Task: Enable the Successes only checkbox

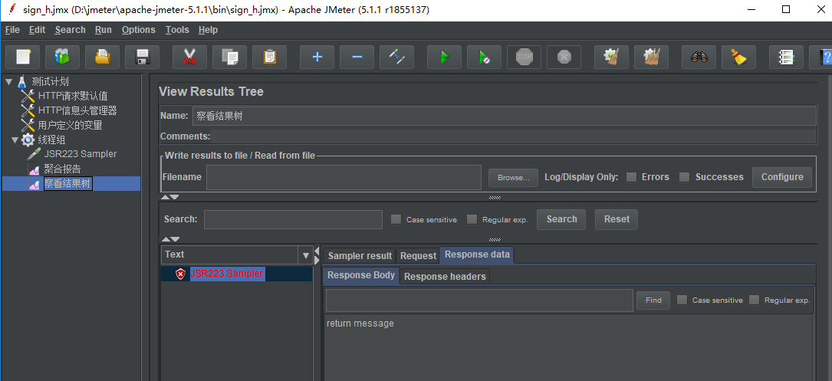Action: coord(685,177)
